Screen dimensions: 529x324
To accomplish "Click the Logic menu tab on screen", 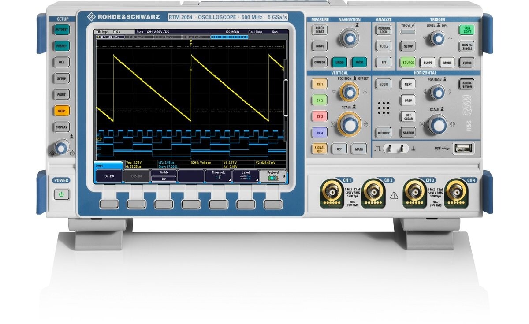I will tap(108, 165).
